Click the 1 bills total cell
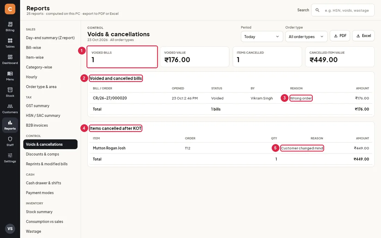381x238 pixels. coord(216,109)
